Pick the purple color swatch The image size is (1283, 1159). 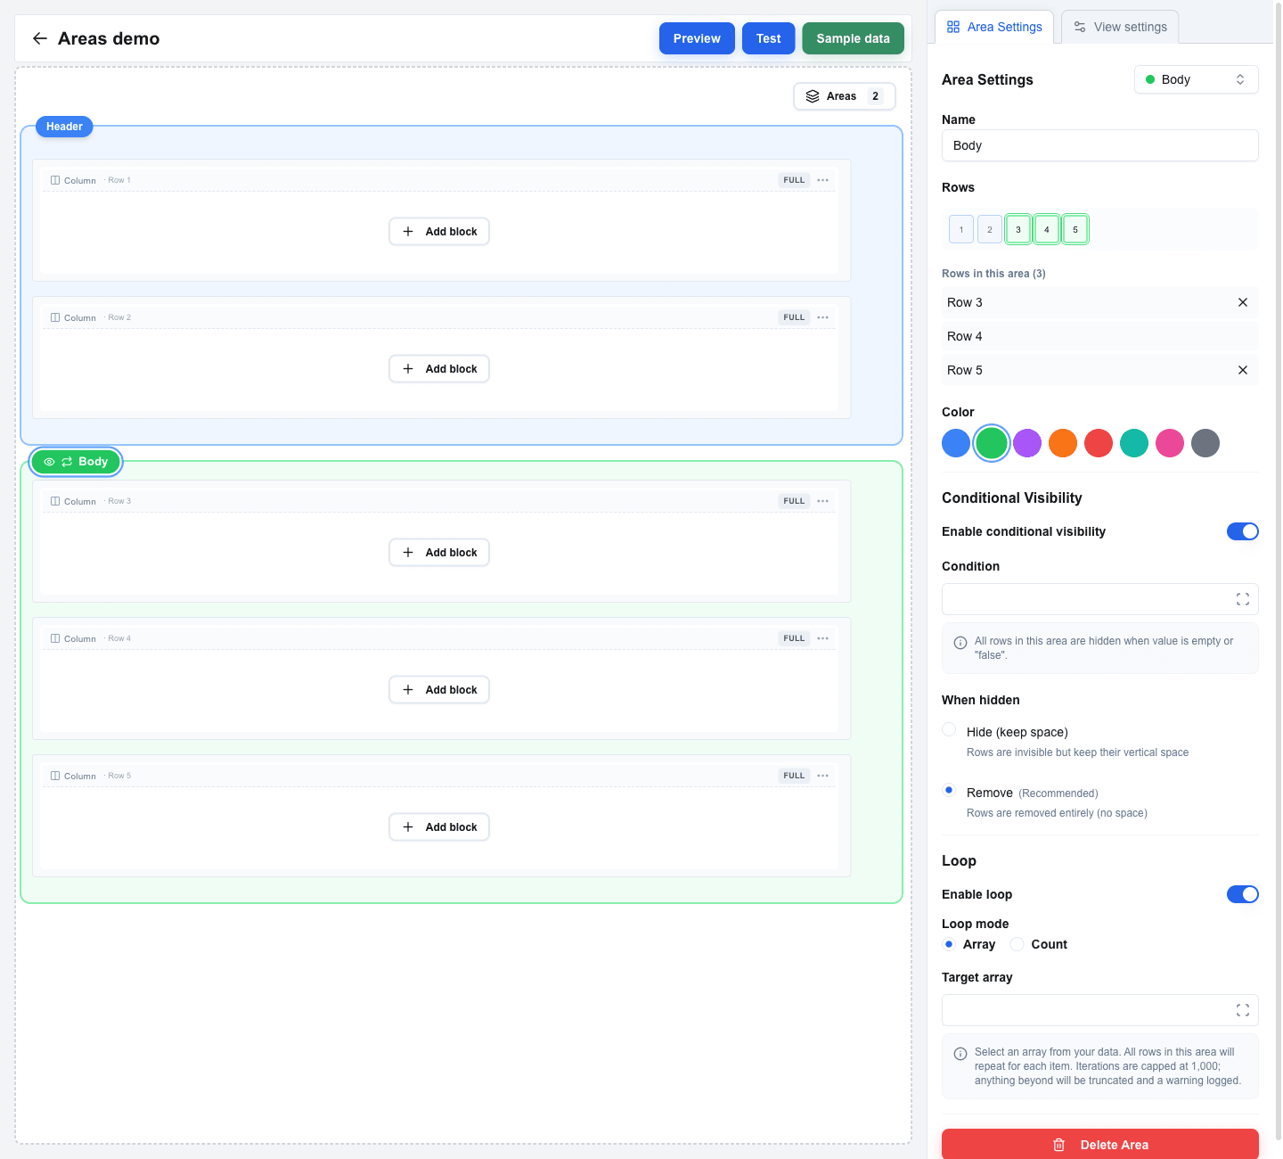1027,443
